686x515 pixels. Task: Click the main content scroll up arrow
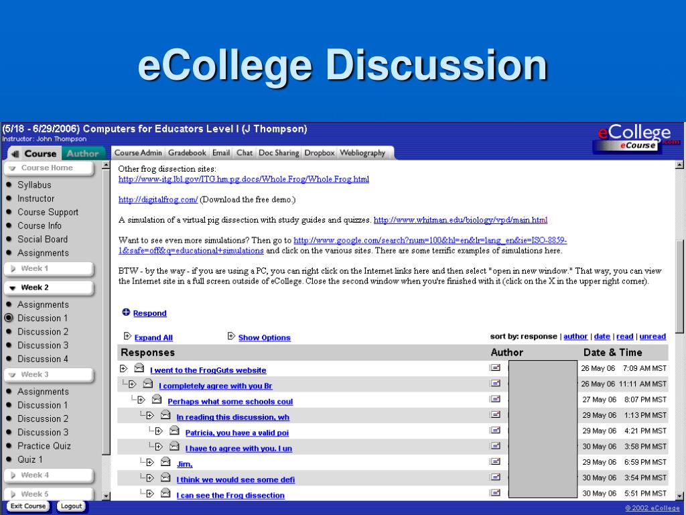pyautogui.click(x=679, y=165)
